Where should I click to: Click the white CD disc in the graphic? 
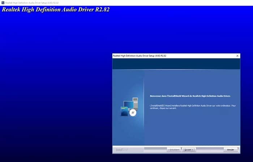[x=132, y=112]
